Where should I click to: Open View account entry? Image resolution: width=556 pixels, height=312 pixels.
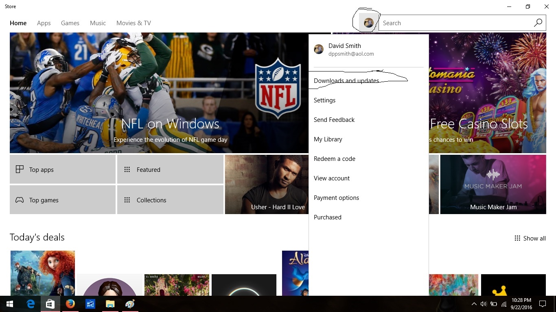(x=369, y=178)
